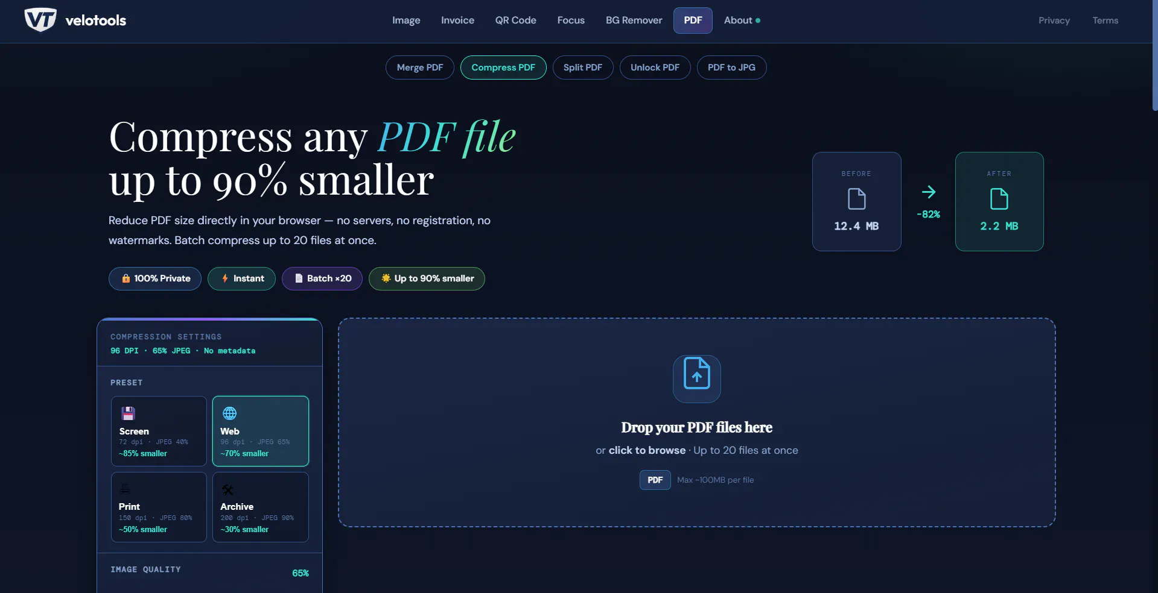The width and height of the screenshot is (1158, 593).
Task: Click the PDF format tag in drop zone
Action: pos(655,480)
